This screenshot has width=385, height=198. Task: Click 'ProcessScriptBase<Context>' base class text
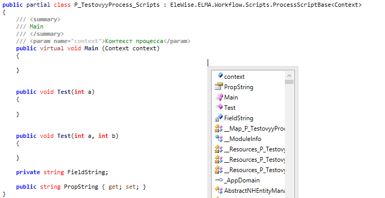click(x=317, y=5)
